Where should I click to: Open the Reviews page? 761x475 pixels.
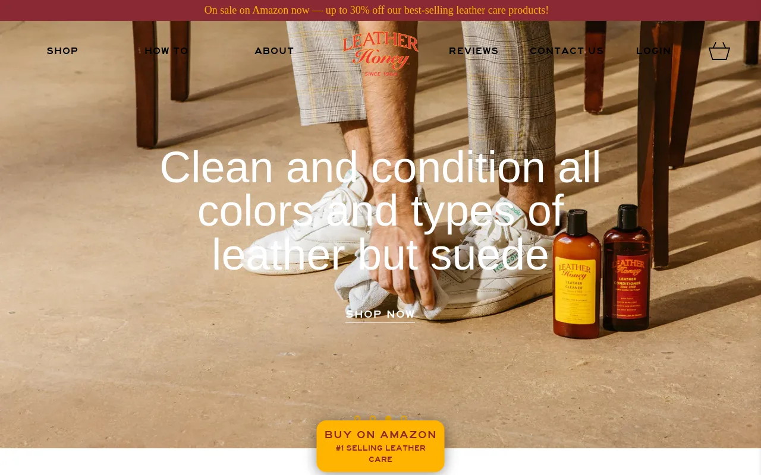pyautogui.click(x=474, y=51)
